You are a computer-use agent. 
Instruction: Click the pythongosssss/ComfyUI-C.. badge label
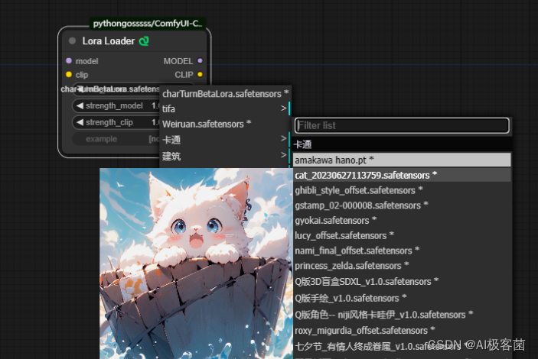148,23
